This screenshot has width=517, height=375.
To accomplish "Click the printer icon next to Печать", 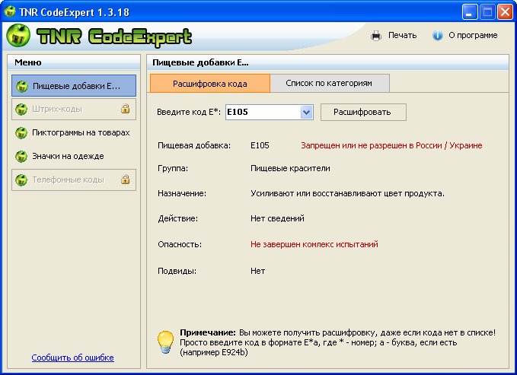I will click(x=375, y=35).
